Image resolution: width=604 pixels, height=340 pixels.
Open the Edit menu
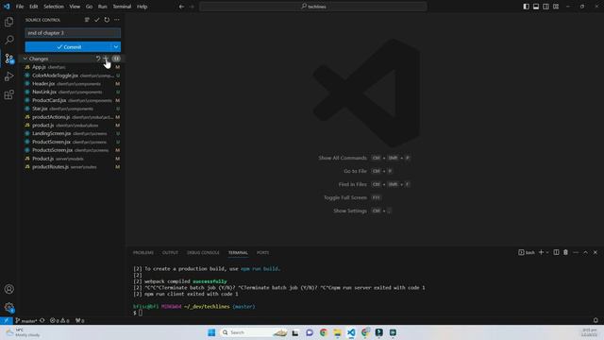click(x=34, y=7)
